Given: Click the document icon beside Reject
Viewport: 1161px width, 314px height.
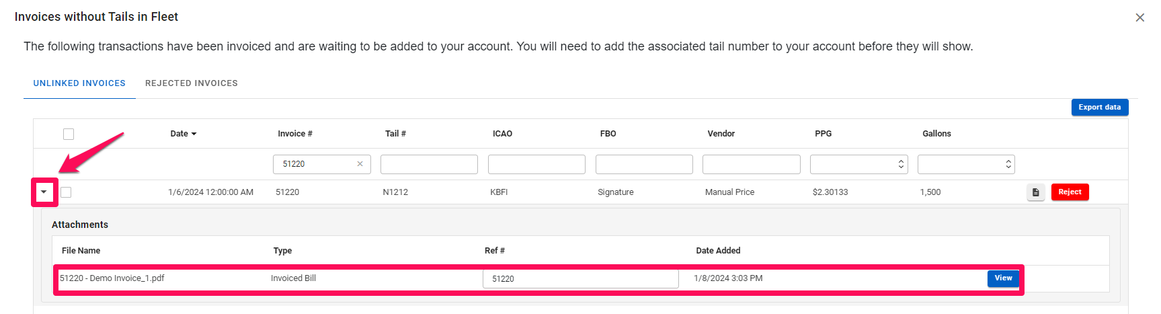Looking at the screenshot, I should pyautogui.click(x=1035, y=192).
